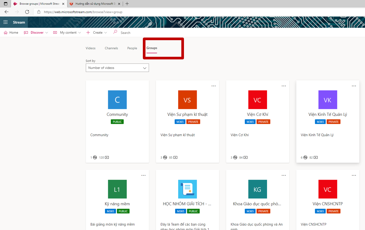Expand the Sort by Number of videos dropdown
Viewport: 365px width, 230px height.
117,68
